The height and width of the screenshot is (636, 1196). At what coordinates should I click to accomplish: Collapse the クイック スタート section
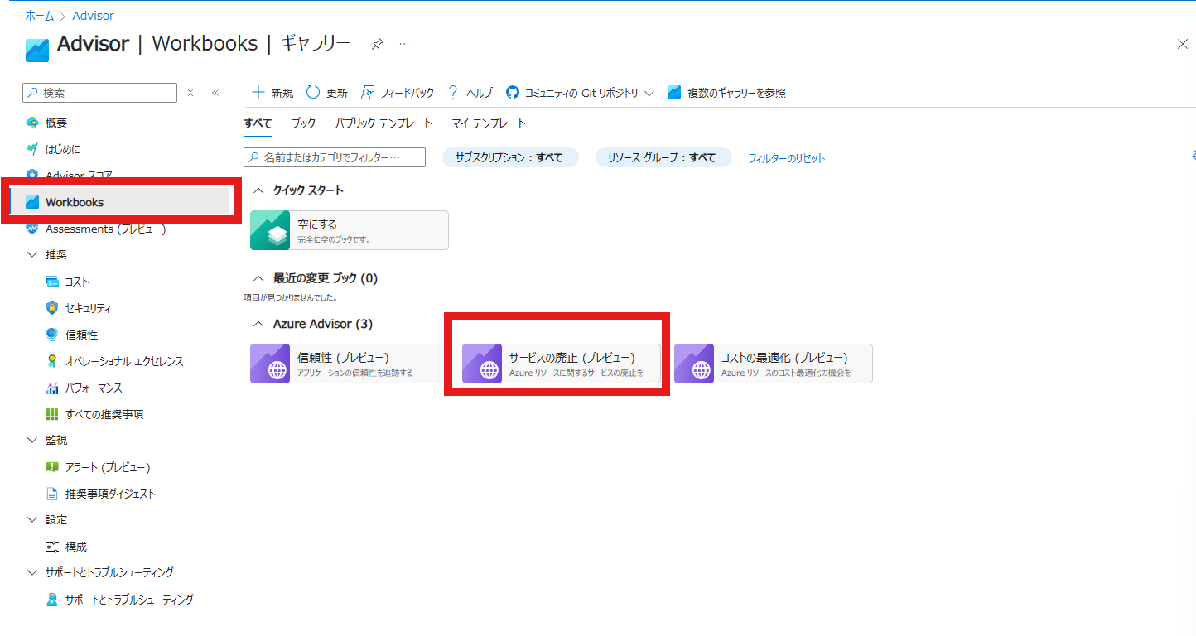click(x=258, y=190)
